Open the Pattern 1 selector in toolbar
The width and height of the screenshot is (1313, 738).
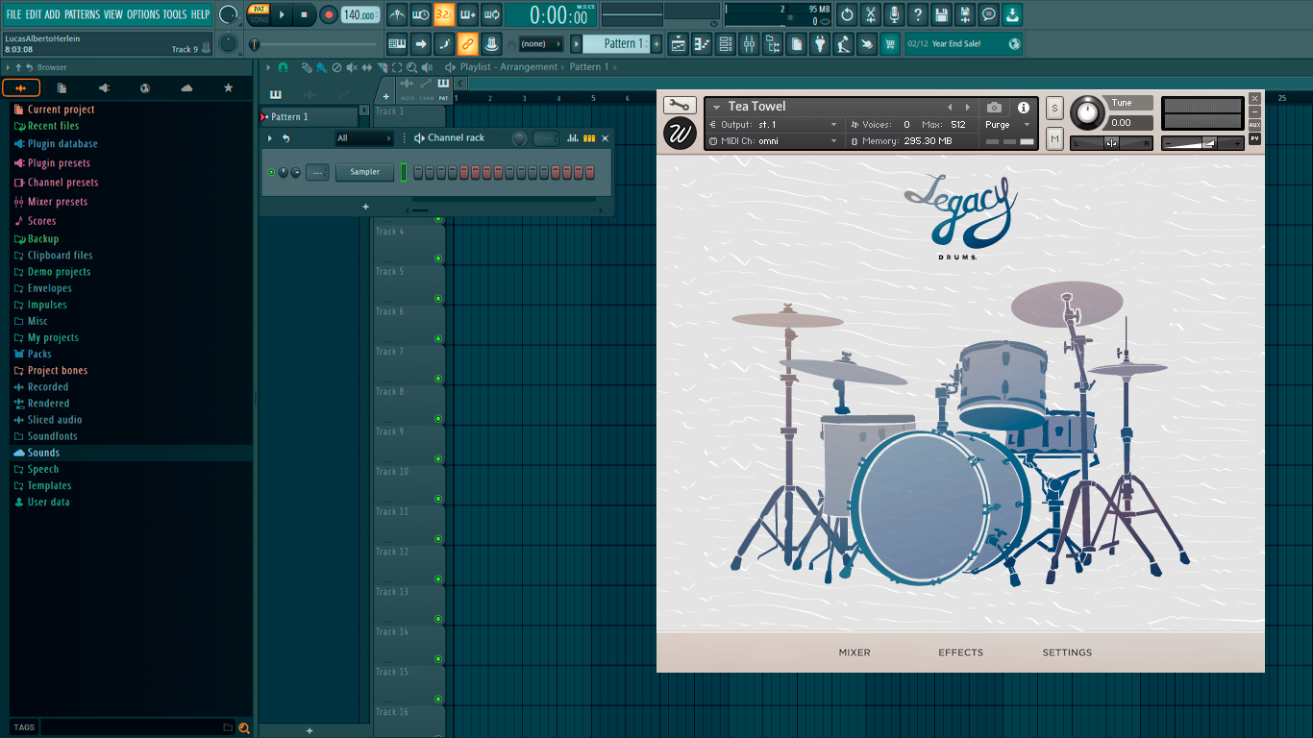coord(617,43)
